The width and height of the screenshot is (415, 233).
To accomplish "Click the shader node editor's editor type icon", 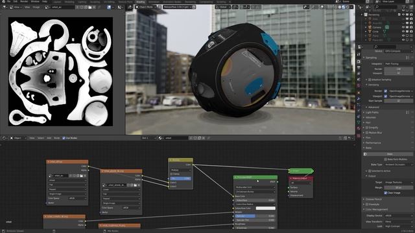I will click(5, 138).
